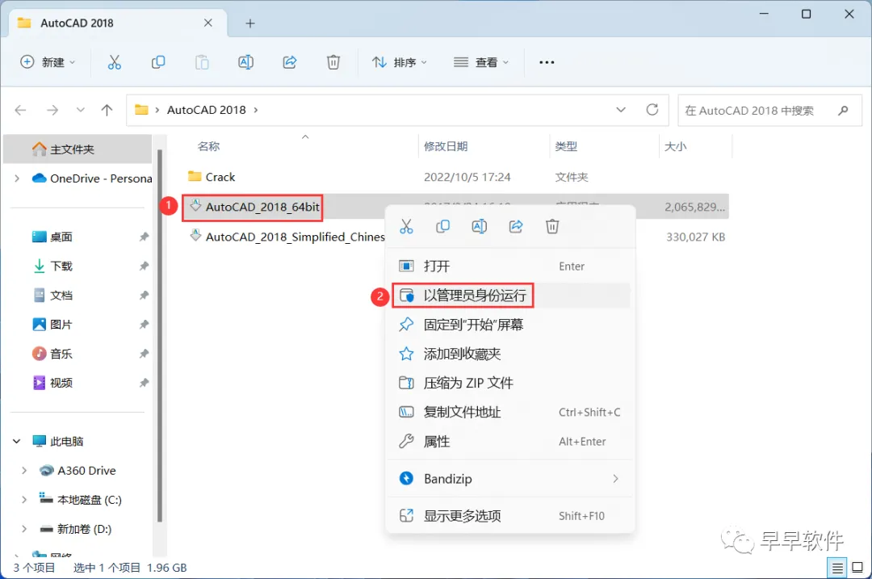Click Copy icon in context menu
The width and height of the screenshot is (872, 579).
[442, 226]
